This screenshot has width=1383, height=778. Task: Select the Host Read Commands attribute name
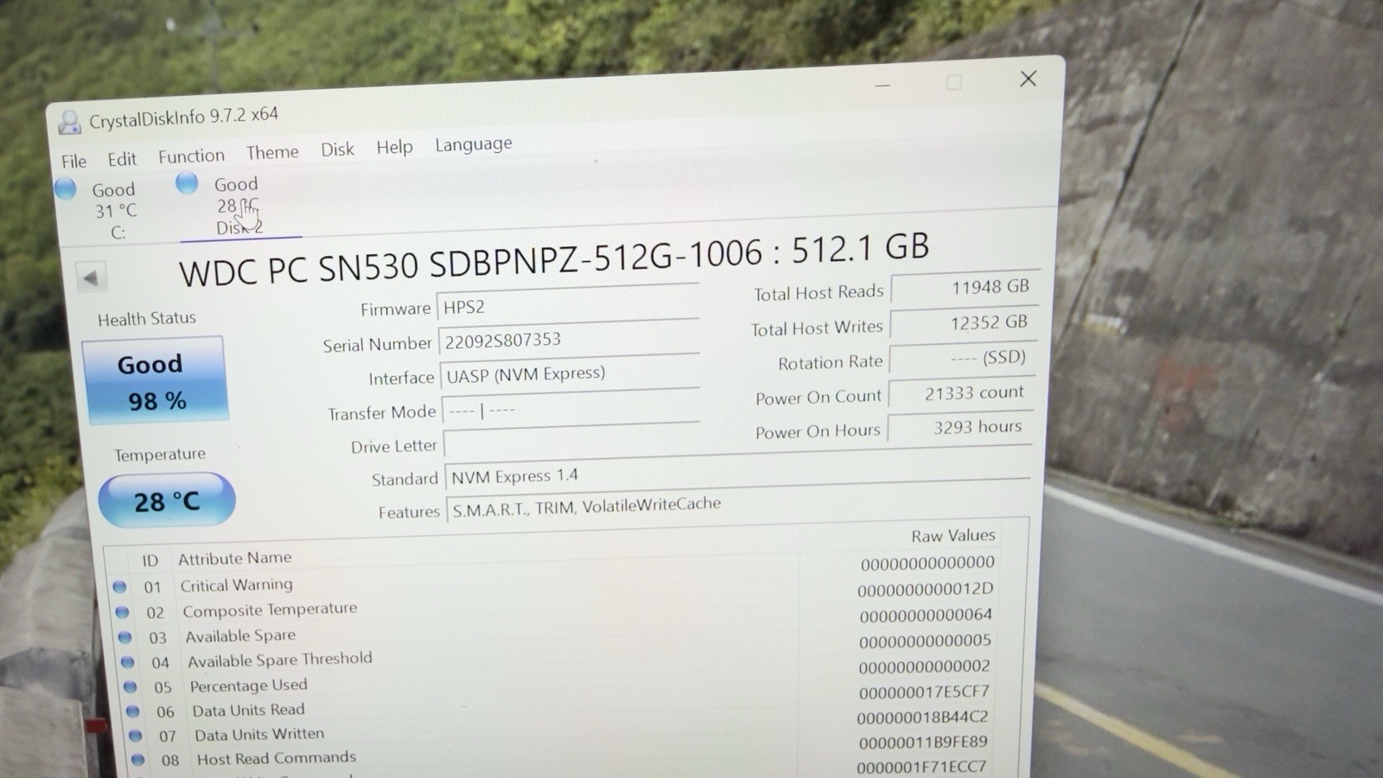[x=277, y=758]
